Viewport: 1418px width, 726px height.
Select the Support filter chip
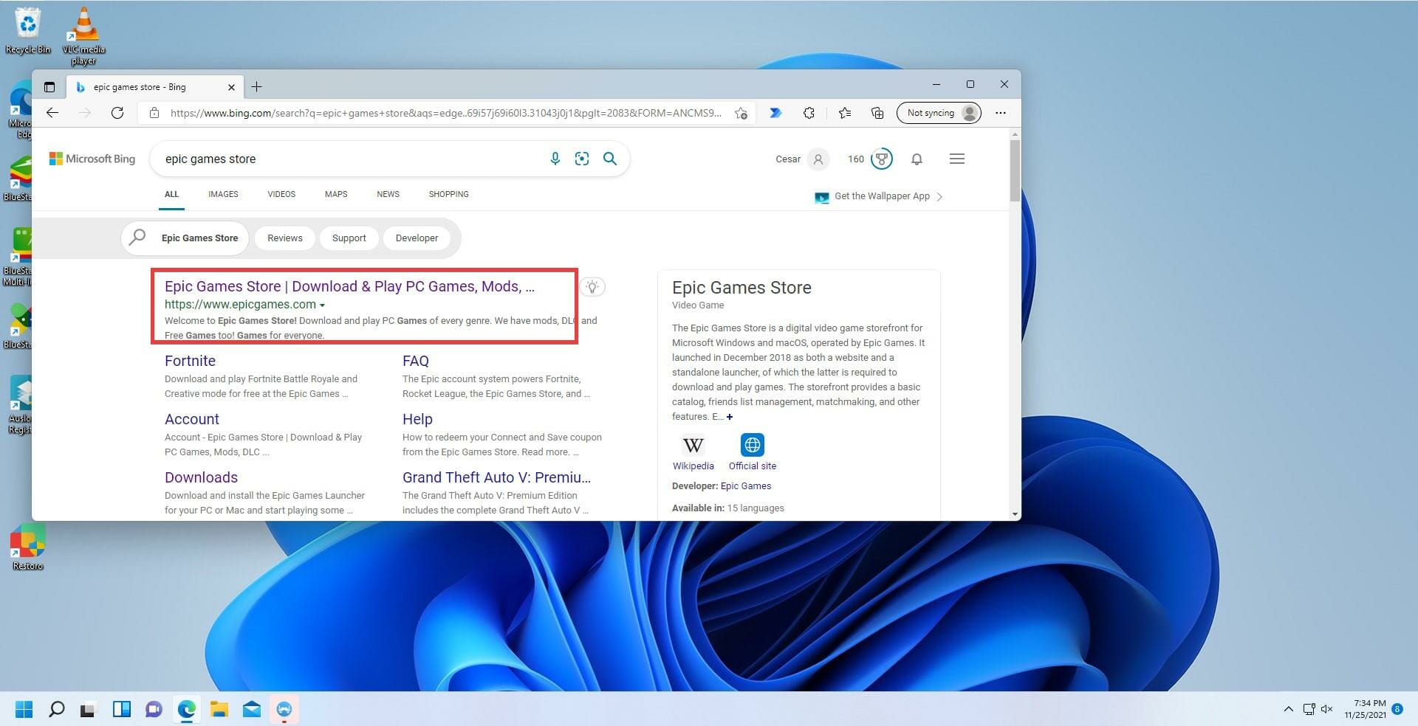pyautogui.click(x=349, y=238)
